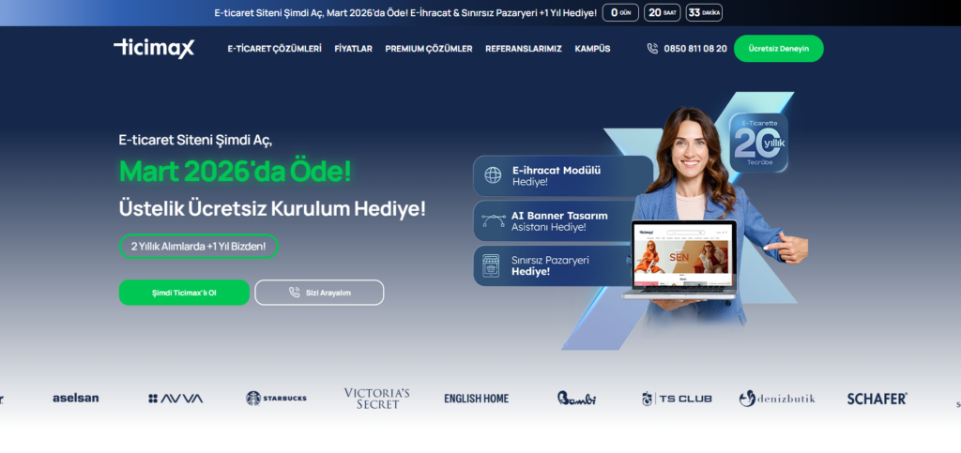961x453 pixels.
Task: Open the Kampüs menu item
Action: click(x=592, y=49)
